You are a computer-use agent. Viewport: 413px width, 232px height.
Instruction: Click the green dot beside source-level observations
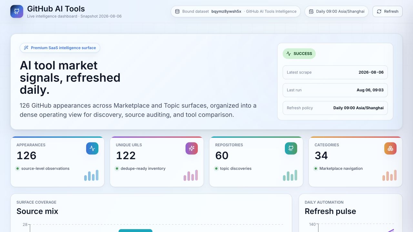pyautogui.click(x=18, y=169)
